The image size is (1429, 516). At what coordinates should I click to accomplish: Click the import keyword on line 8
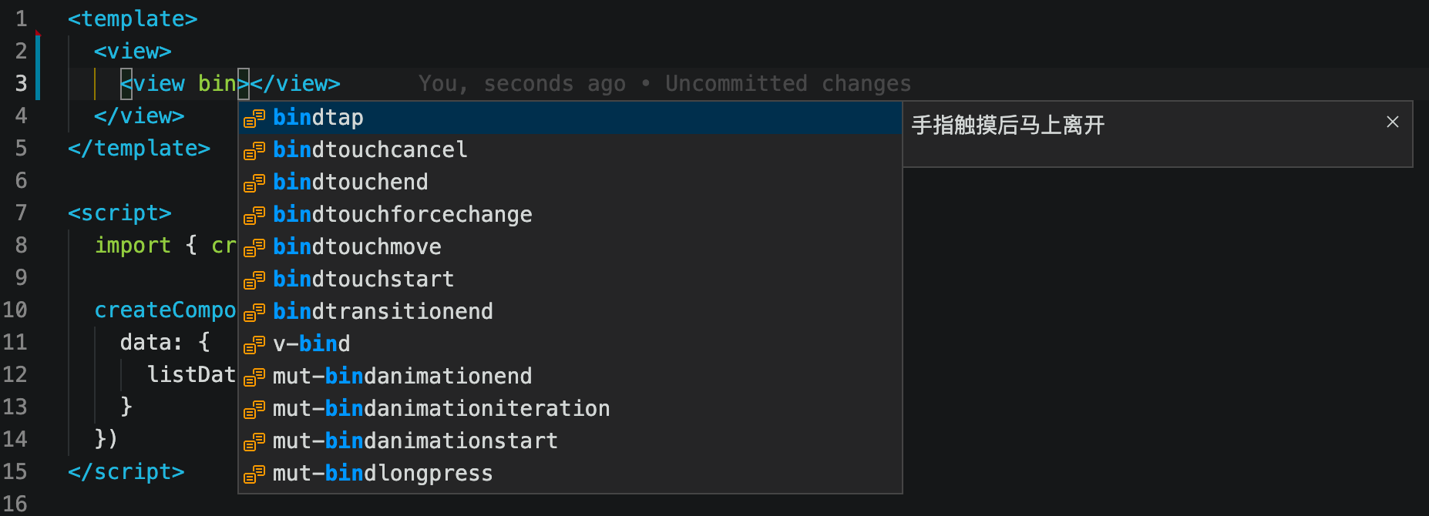(x=133, y=245)
